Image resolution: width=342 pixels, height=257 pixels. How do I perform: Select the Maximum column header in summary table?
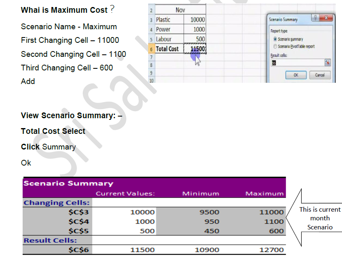point(264,194)
